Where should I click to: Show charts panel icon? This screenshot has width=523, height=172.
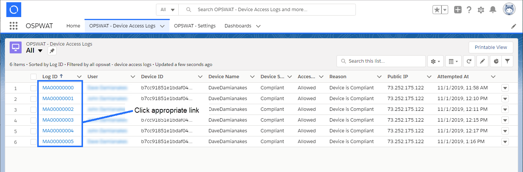point(496,61)
